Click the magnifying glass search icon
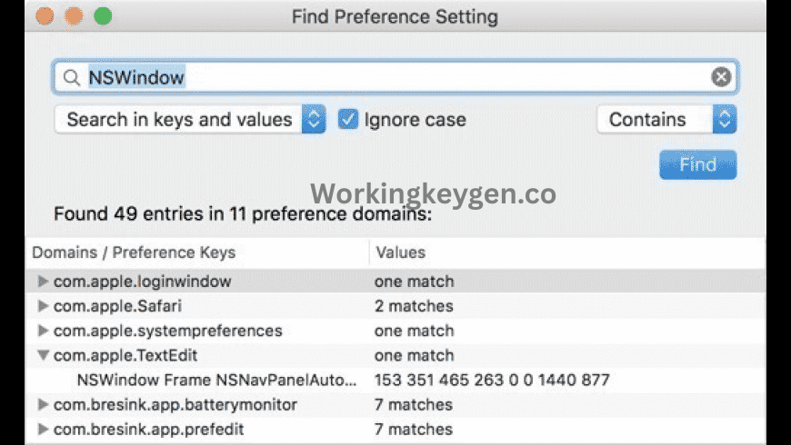 (72, 77)
